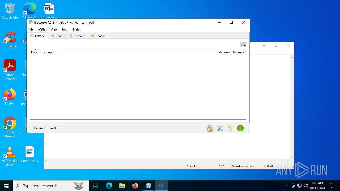The image size is (340, 191).
Task: Sort history by Description column header
Action: tap(129, 52)
